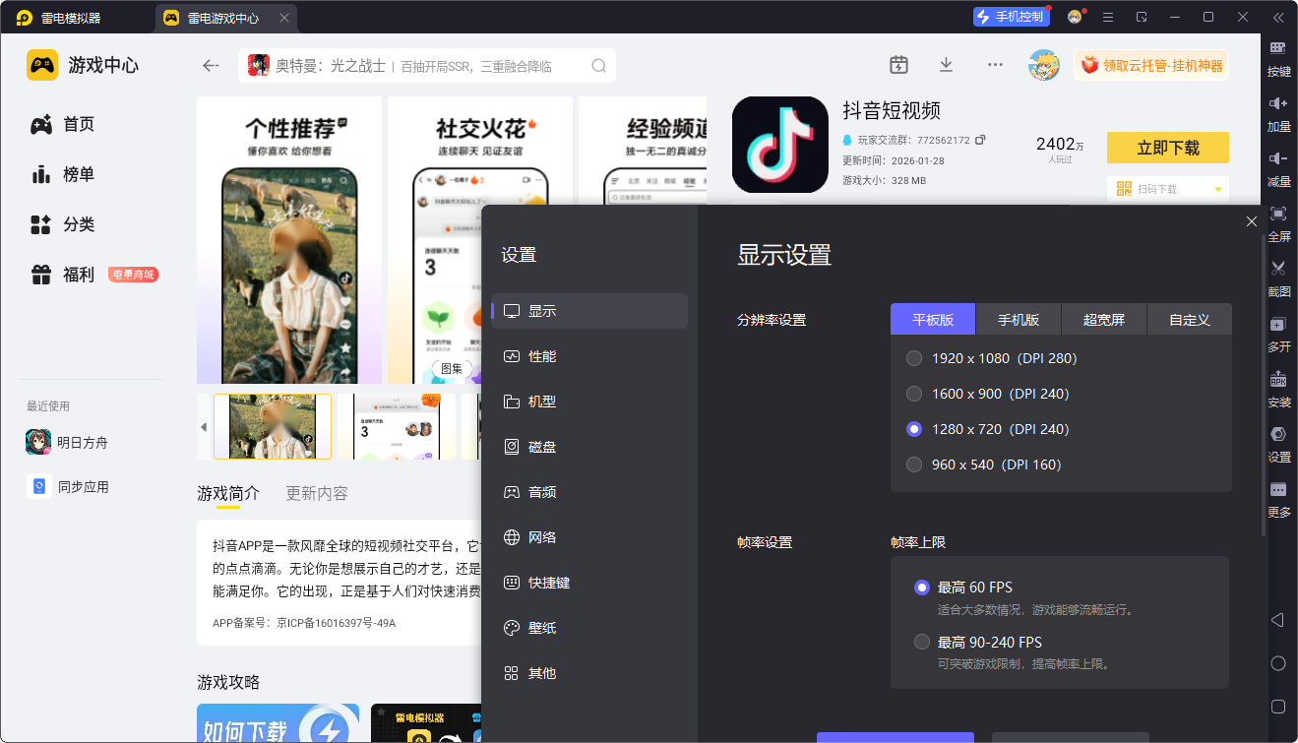1298x743 pixels.
Task: Select 1920 x 1080 resolution option
Action: click(992, 358)
